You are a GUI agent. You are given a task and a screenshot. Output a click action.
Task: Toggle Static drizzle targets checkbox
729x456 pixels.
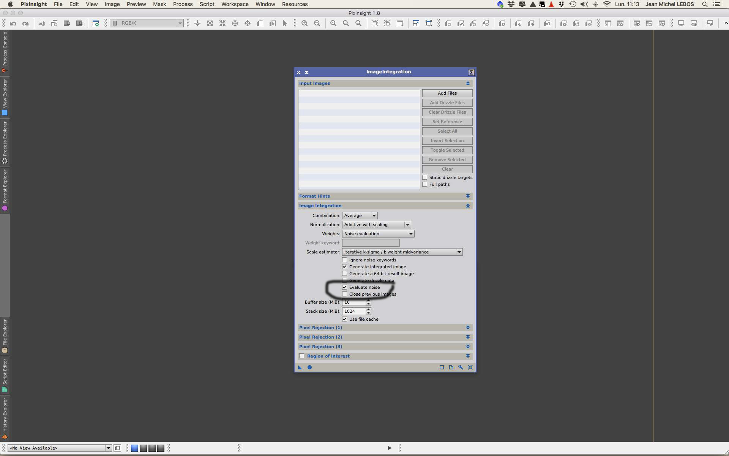[x=425, y=177]
